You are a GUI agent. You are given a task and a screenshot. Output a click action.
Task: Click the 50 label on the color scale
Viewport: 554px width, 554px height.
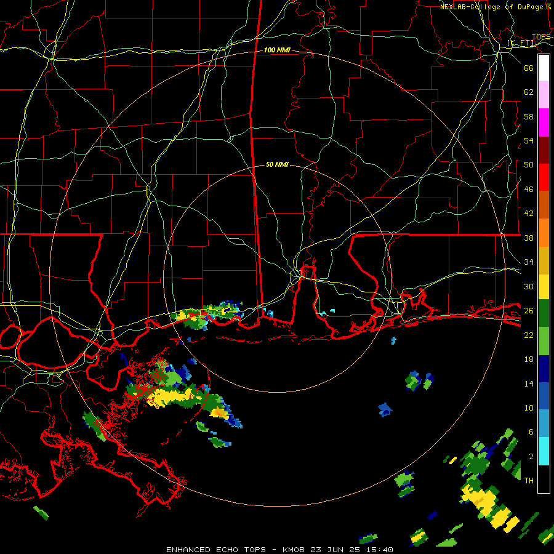click(529, 164)
